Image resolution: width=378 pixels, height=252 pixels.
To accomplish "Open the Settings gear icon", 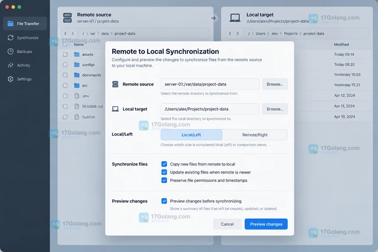I will [11, 79].
